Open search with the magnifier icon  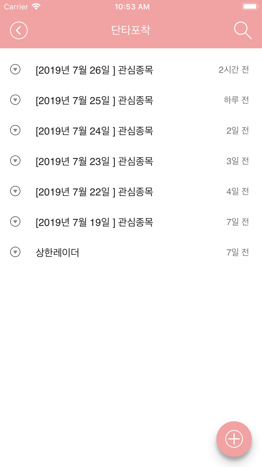(243, 30)
